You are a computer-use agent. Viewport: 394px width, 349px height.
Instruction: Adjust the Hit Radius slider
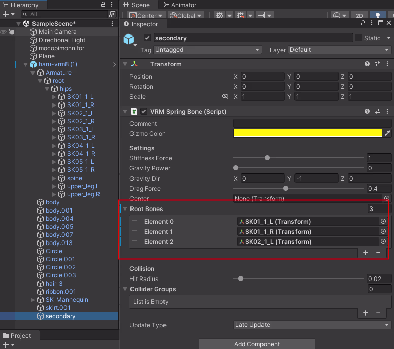(298, 278)
